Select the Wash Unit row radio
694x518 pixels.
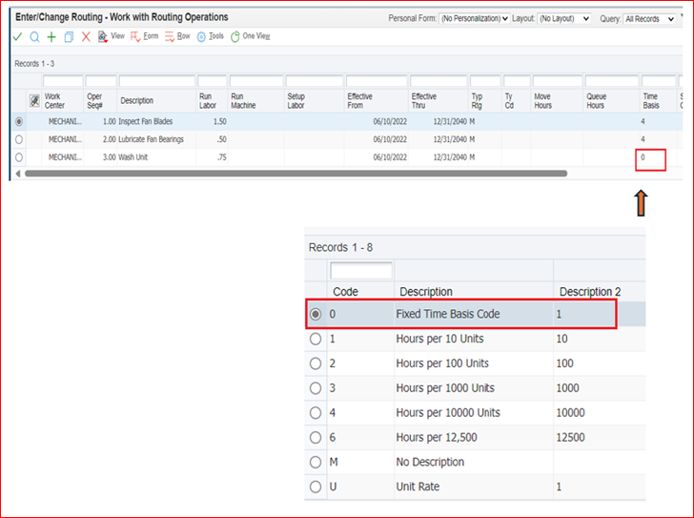[x=19, y=157]
